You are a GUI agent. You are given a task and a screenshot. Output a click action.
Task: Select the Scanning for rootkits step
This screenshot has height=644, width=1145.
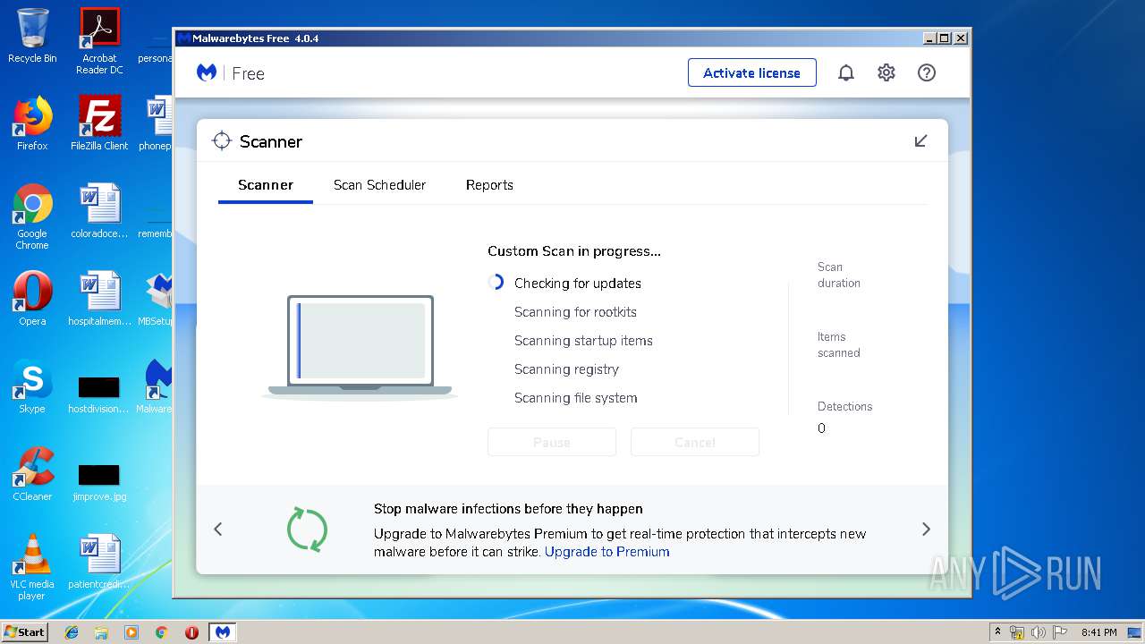575,312
